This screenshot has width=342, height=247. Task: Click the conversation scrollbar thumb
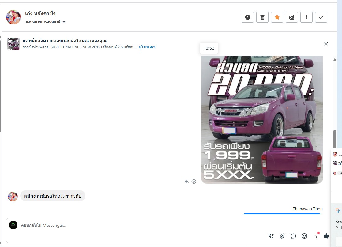click(335, 140)
